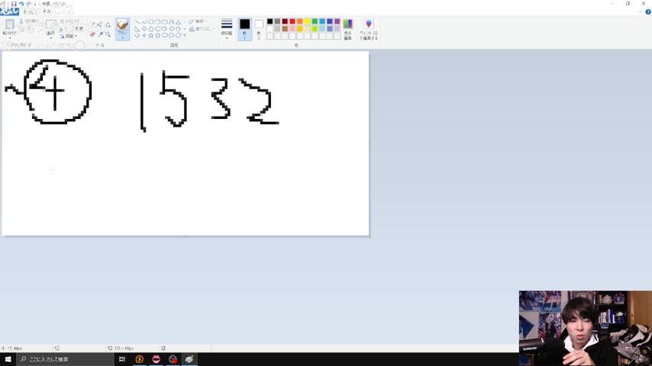
Task: Choose the Pentagon shape
Action: (x=150, y=29)
